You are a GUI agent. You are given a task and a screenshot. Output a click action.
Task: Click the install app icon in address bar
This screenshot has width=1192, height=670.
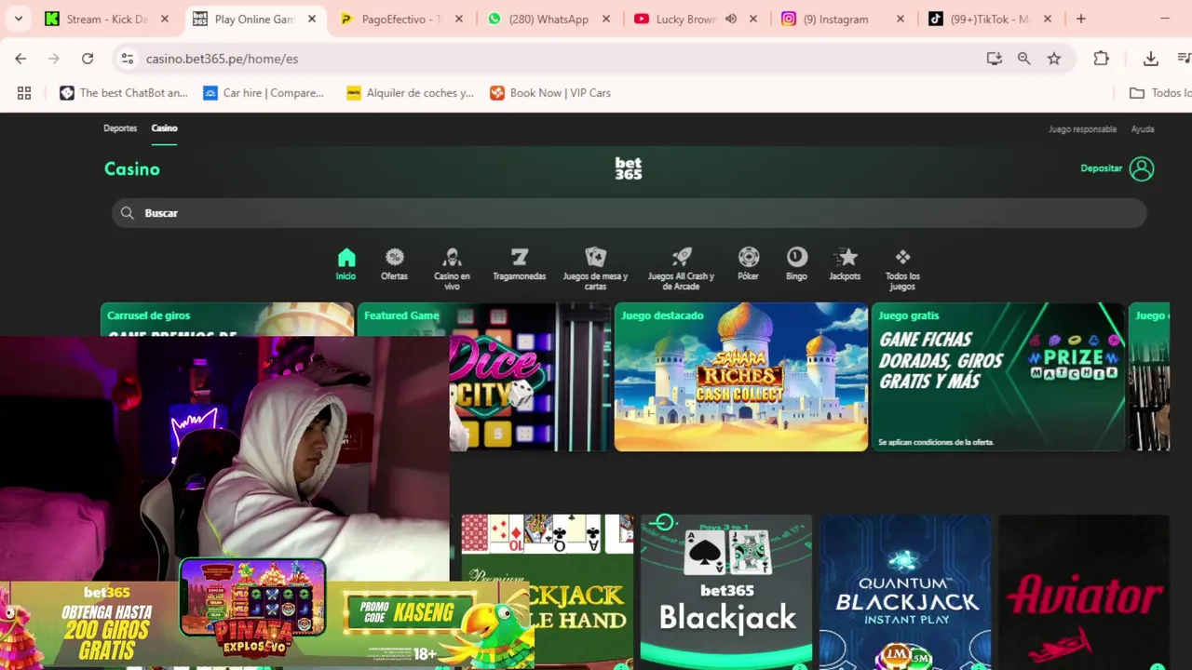click(995, 59)
